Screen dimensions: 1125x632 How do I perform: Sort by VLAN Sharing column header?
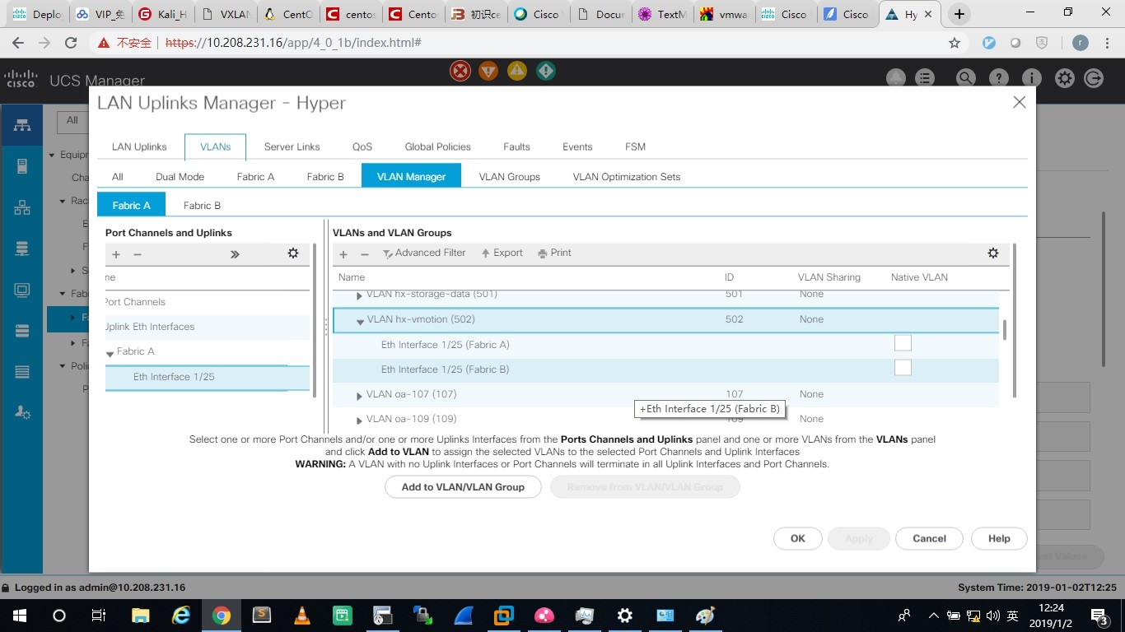829,277
